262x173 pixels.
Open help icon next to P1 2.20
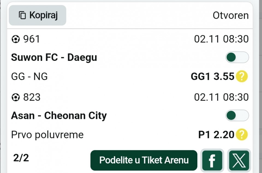(x=242, y=135)
